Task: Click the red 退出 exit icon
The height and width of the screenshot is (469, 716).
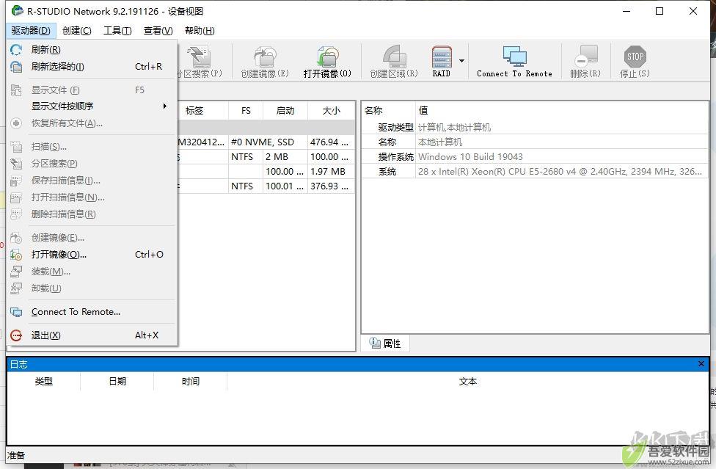Action: [x=16, y=335]
